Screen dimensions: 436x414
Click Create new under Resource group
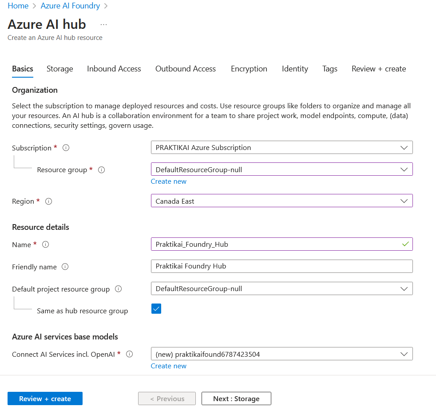168,181
